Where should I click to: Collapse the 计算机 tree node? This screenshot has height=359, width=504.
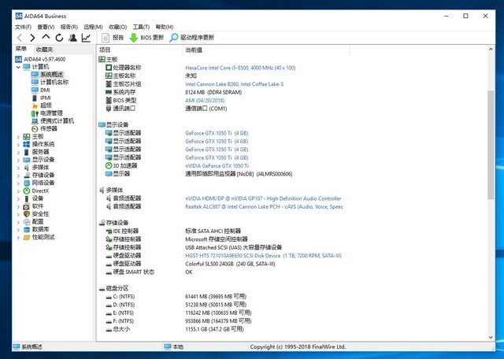18,67
